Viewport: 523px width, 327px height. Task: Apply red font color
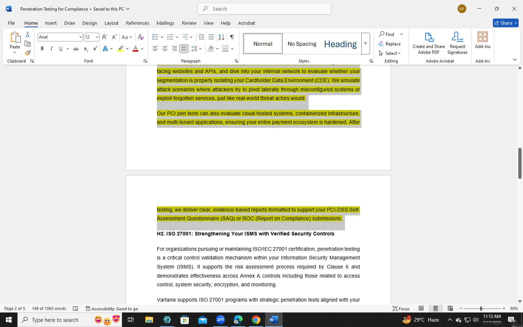point(135,49)
